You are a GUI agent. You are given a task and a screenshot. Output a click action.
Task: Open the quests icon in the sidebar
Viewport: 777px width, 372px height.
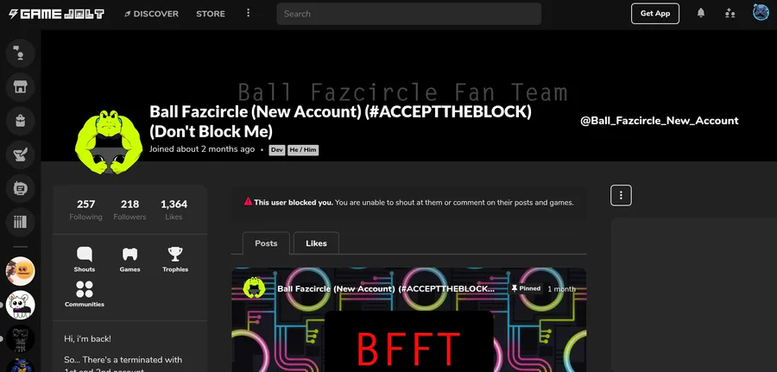click(x=21, y=154)
